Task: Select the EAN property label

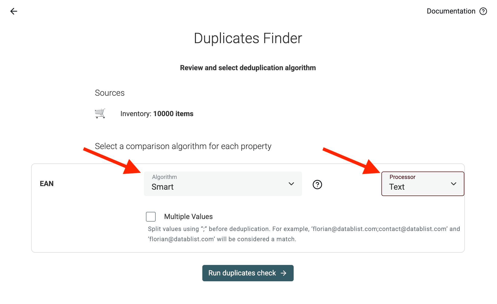Action: pos(47,184)
